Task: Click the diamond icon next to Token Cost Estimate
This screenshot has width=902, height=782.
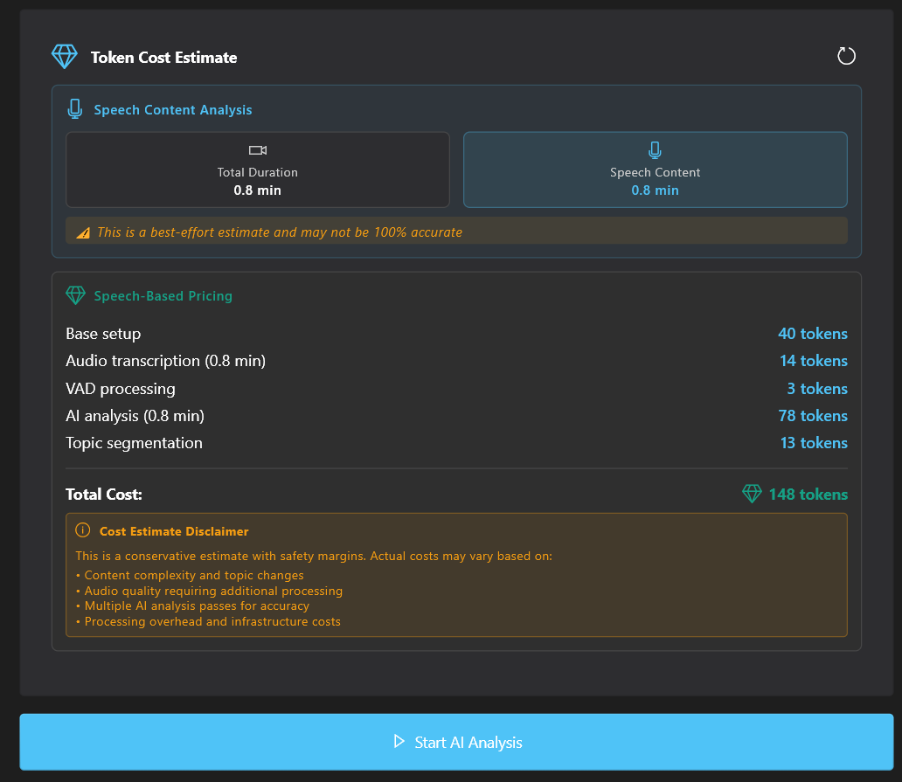Action: click(65, 57)
